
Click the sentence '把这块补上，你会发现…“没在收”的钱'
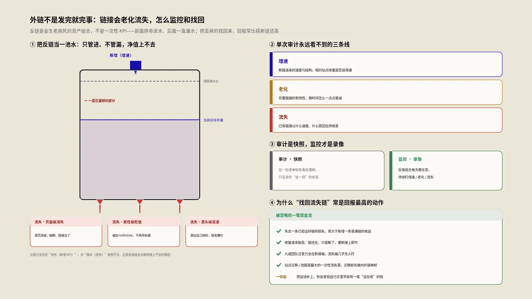pos(339,277)
